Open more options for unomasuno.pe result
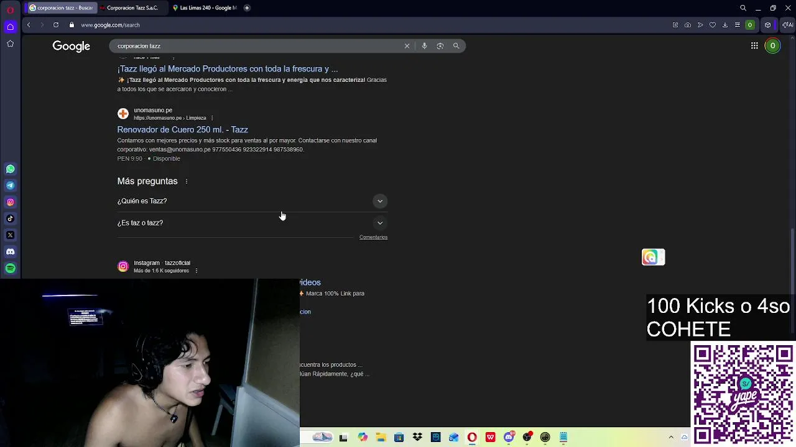 212,118
